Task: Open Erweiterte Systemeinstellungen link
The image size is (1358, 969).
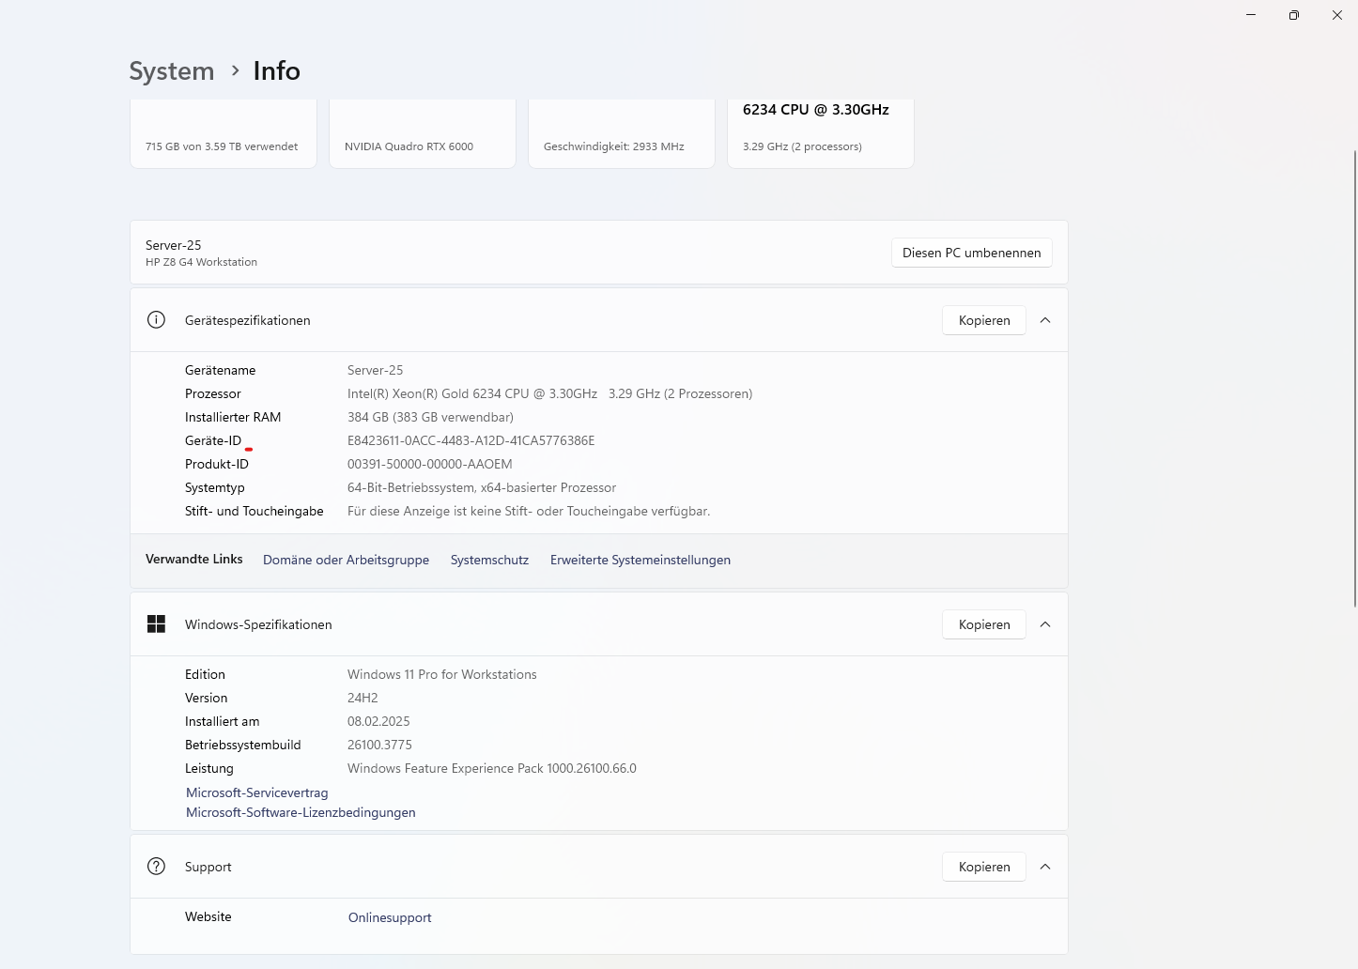Action: click(640, 560)
